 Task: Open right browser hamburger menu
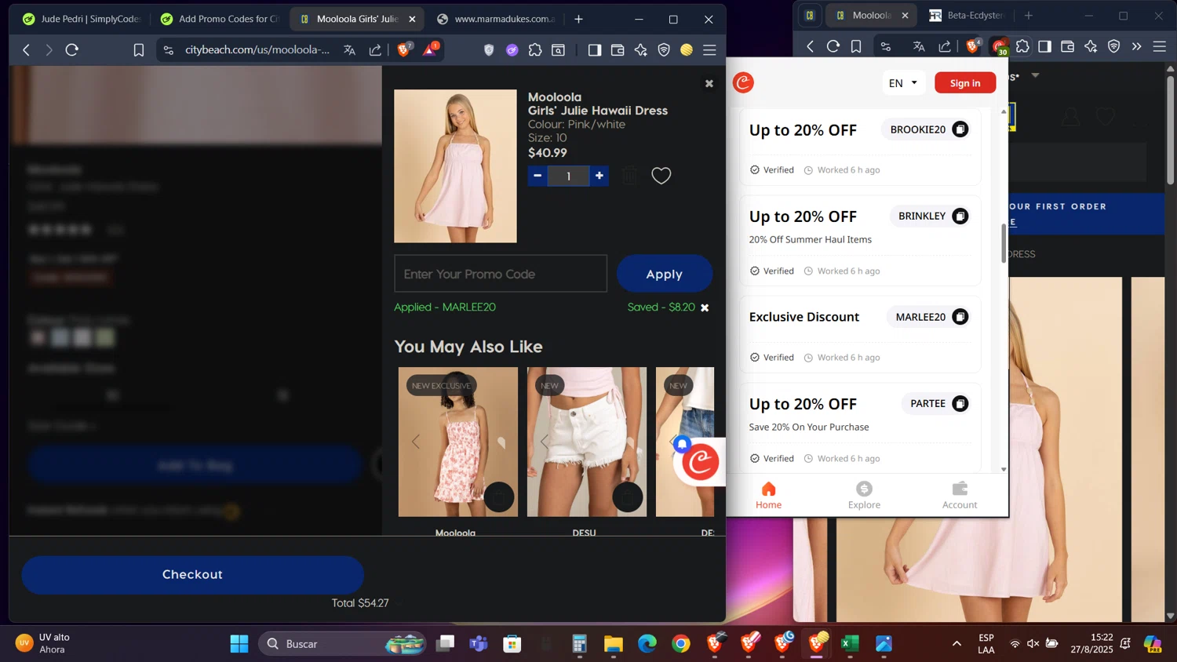coord(1159,46)
